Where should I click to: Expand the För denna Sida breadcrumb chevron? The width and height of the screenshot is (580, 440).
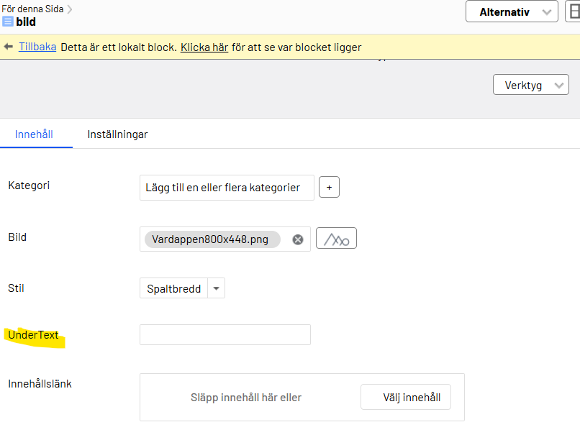(x=70, y=9)
